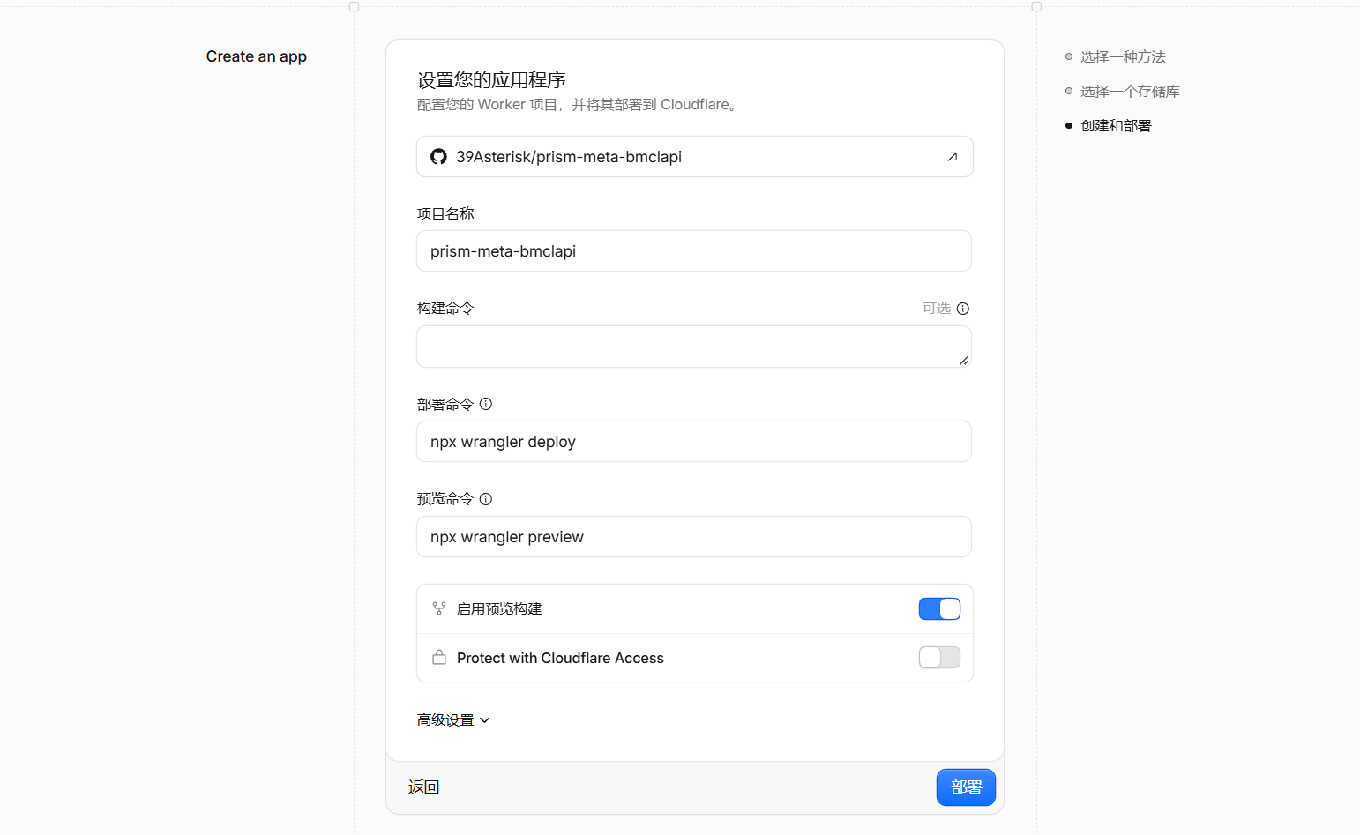This screenshot has width=1360, height=835.
Task: Click the GitHub logo icon beside repository name
Action: pyautogui.click(x=438, y=157)
